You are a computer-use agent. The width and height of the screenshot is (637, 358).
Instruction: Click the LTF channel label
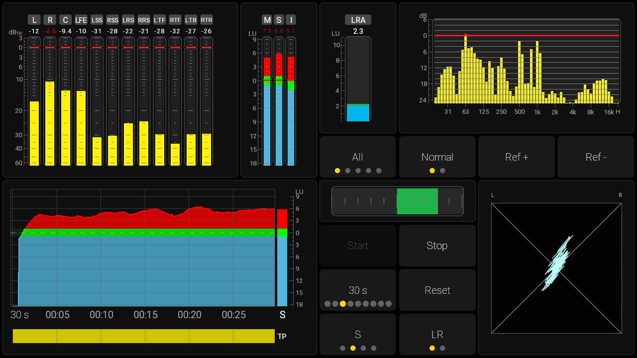click(159, 20)
